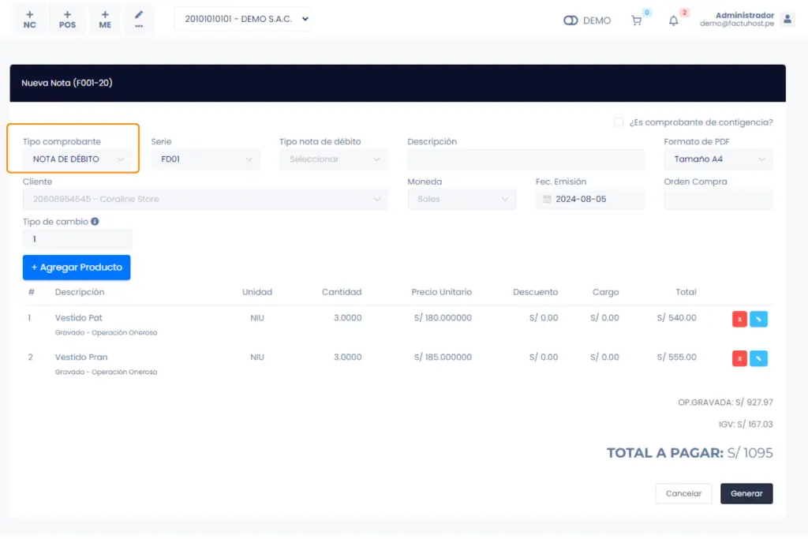
Task: Edit the Vestido Pat row
Action: tap(758, 319)
